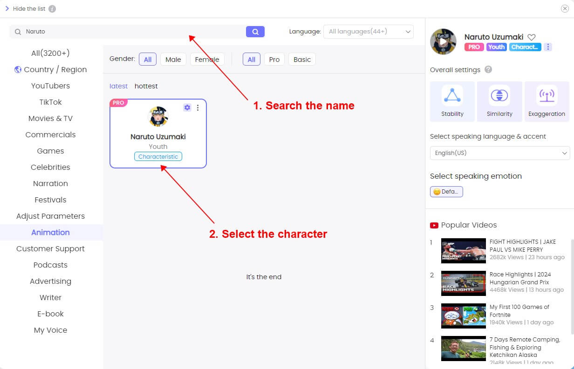Click the voice search input field

pos(128,32)
